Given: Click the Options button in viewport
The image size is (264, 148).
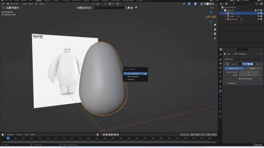Looking at the screenshot, I should point(212,8).
